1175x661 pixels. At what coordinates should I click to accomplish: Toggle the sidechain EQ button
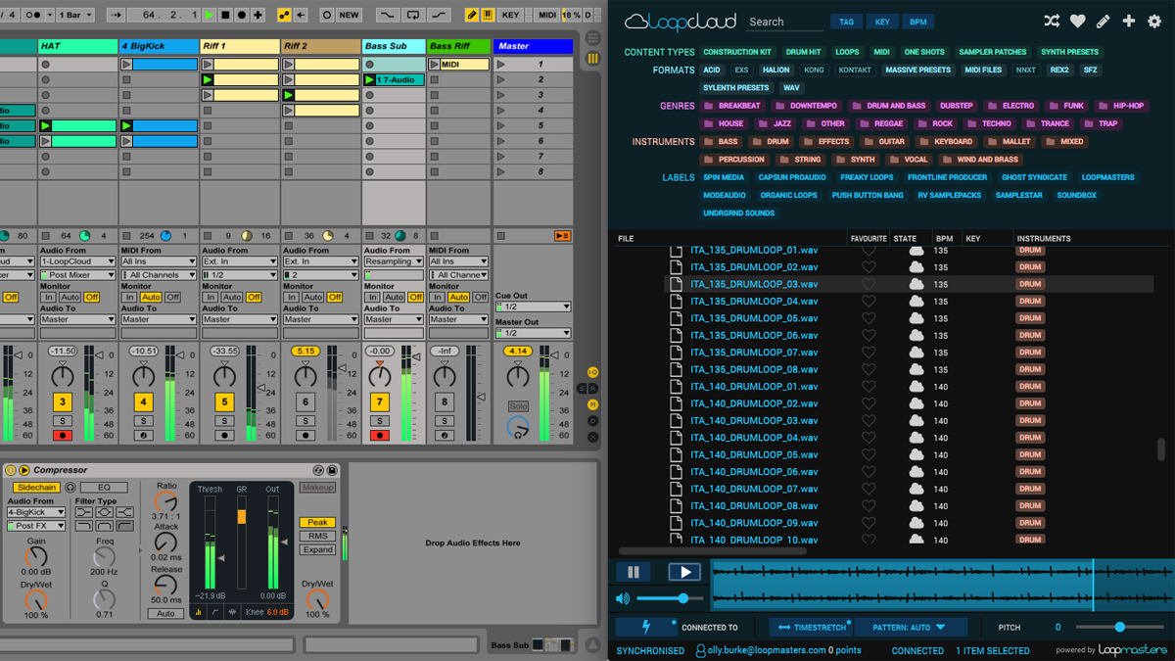point(104,488)
